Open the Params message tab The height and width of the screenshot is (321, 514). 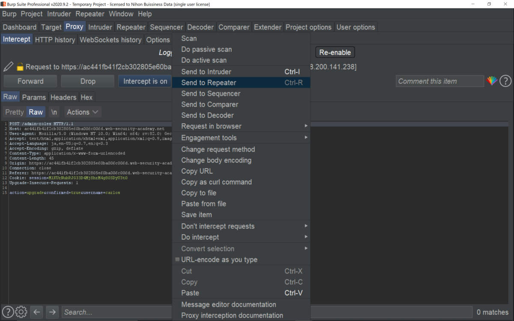coord(34,97)
